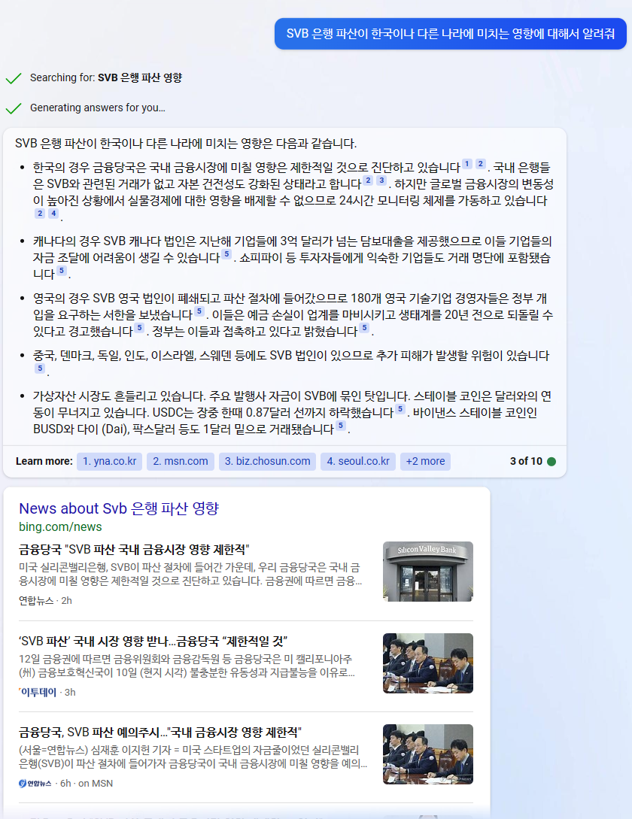Open the bing.com/news link
Image resolution: width=632 pixels, height=819 pixels.
(x=60, y=526)
